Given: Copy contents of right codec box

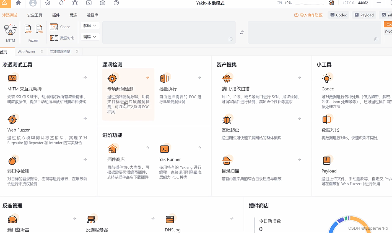Looking at the screenshot, I should (376, 39).
